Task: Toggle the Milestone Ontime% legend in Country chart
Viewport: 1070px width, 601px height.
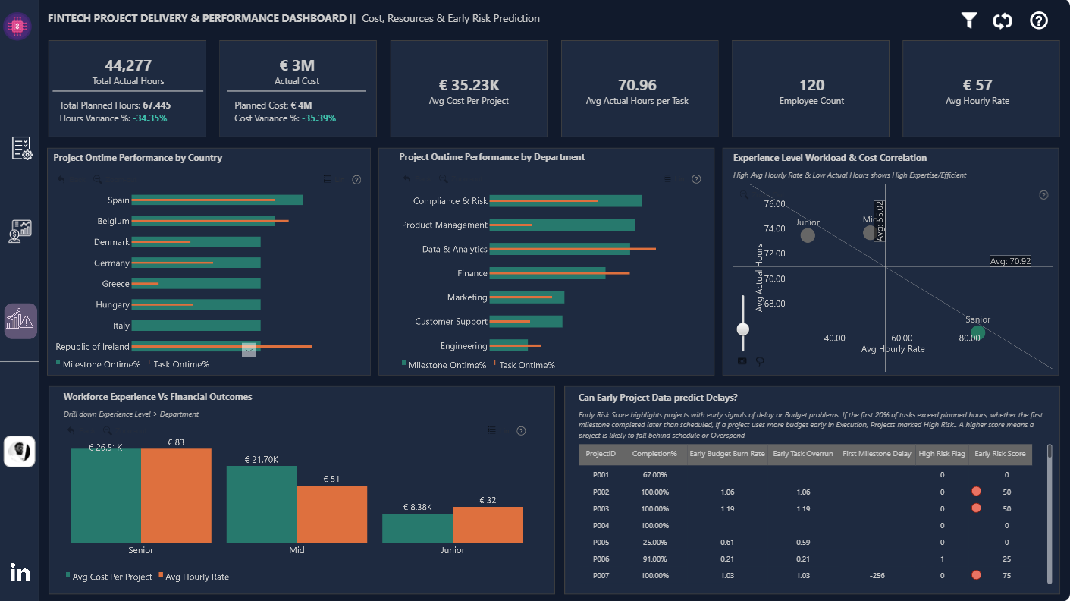Action: 99,364
